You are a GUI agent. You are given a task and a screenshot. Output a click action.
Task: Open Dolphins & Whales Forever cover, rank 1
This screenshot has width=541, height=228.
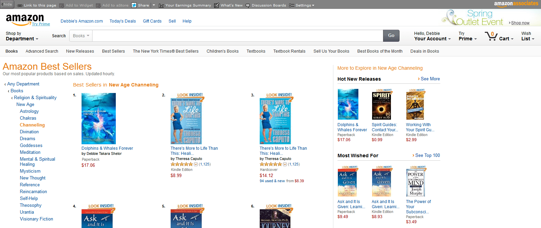[99, 119]
